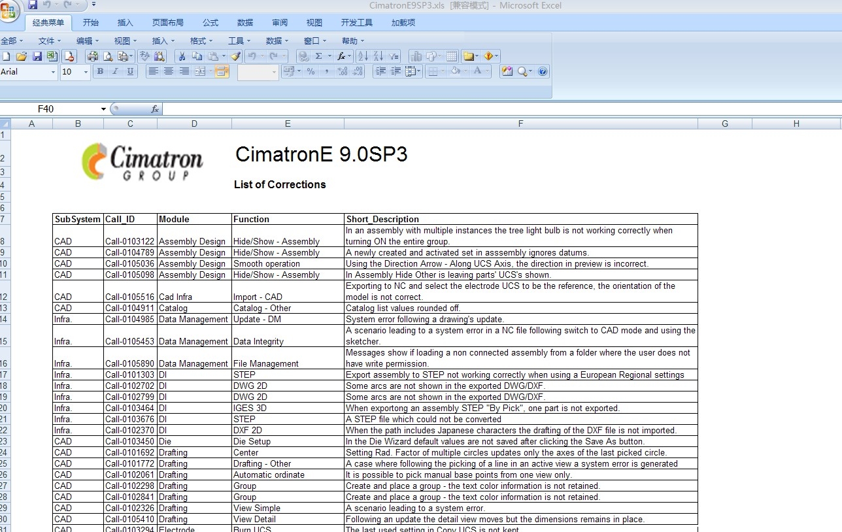Click the open folder icon
The height and width of the screenshot is (532, 842).
coord(22,57)
